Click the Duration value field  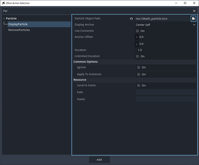(165, 50)
